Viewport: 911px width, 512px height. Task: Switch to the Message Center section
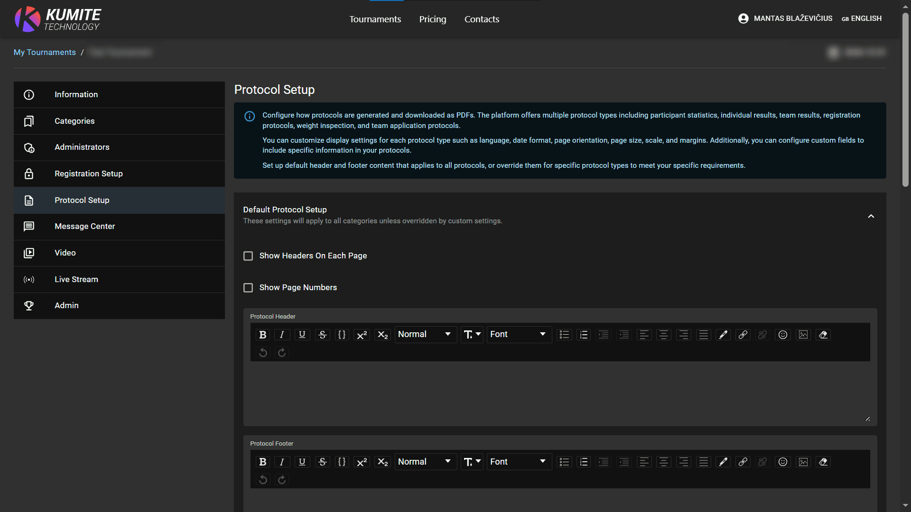click(84, 226)
